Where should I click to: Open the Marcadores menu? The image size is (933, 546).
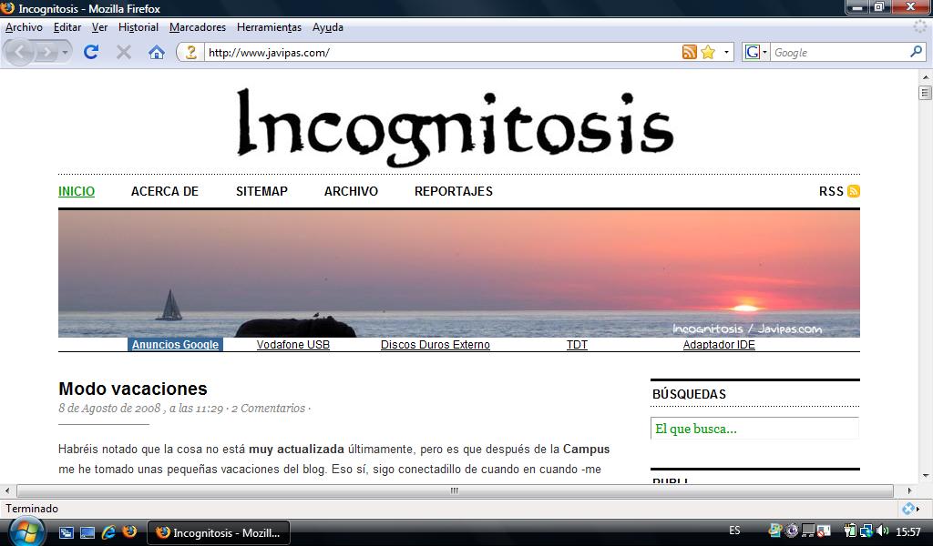point(197,27)
